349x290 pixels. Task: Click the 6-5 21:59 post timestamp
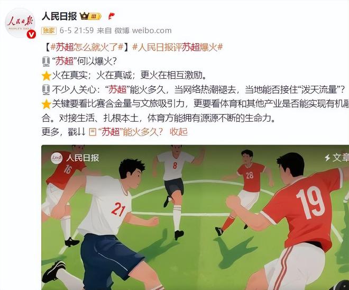[x=77, y=31]
